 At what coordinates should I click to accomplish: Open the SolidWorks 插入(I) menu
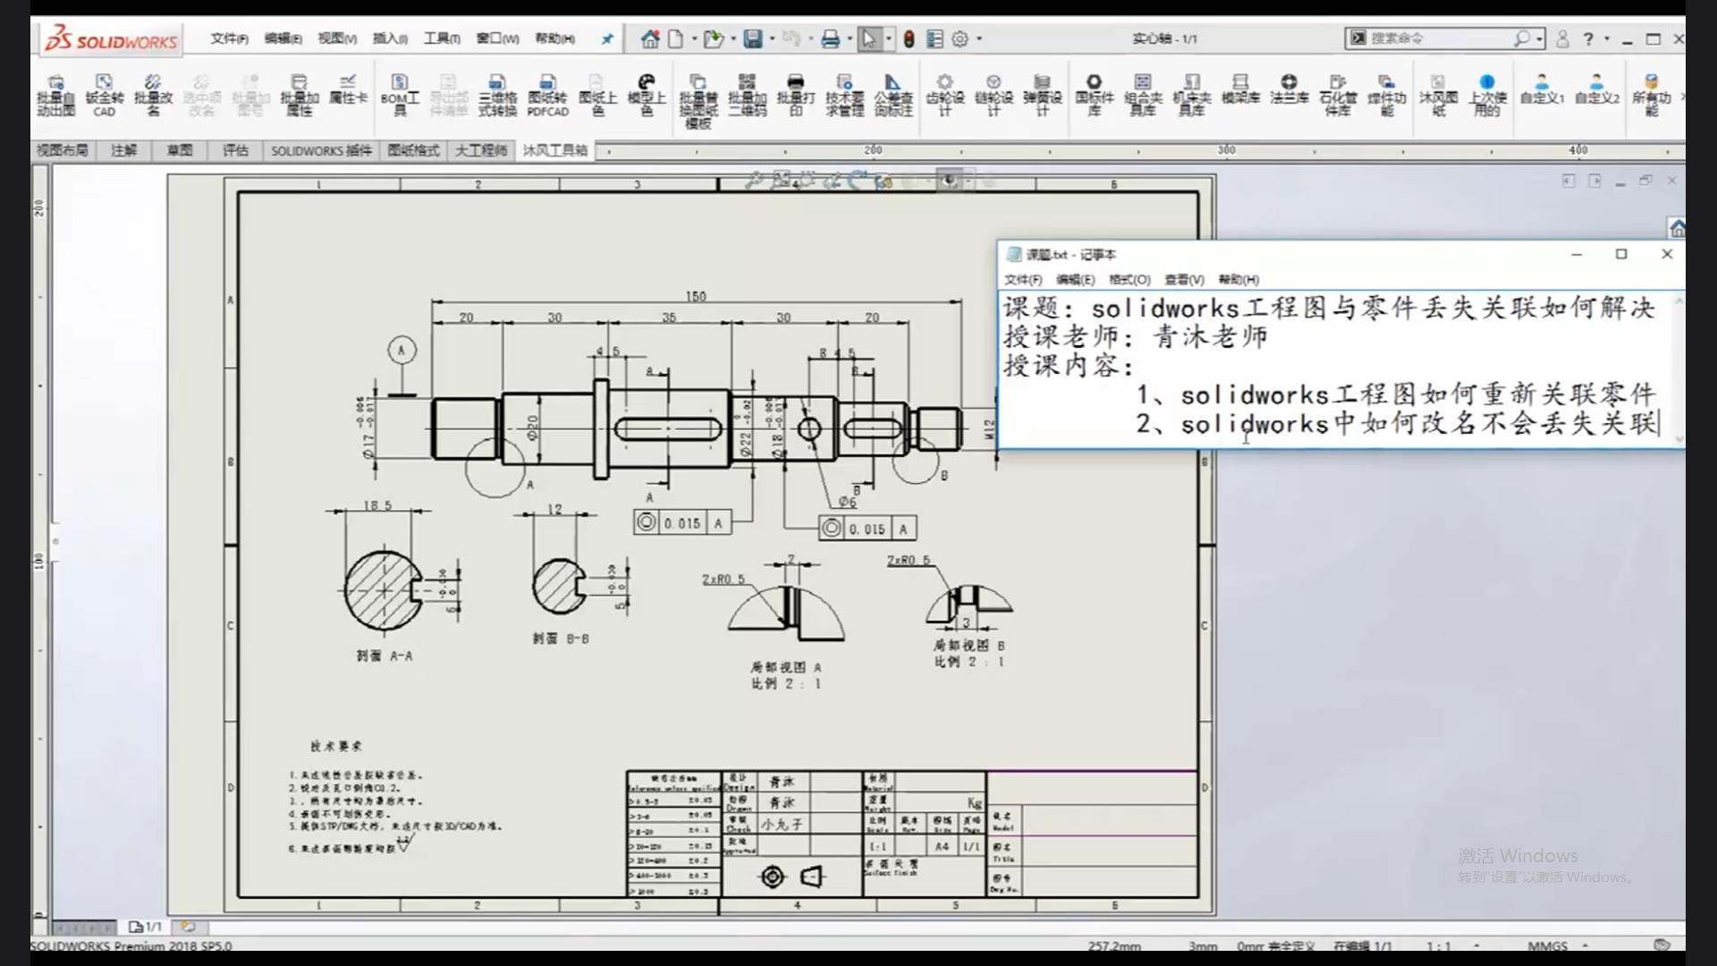[390, 38]
